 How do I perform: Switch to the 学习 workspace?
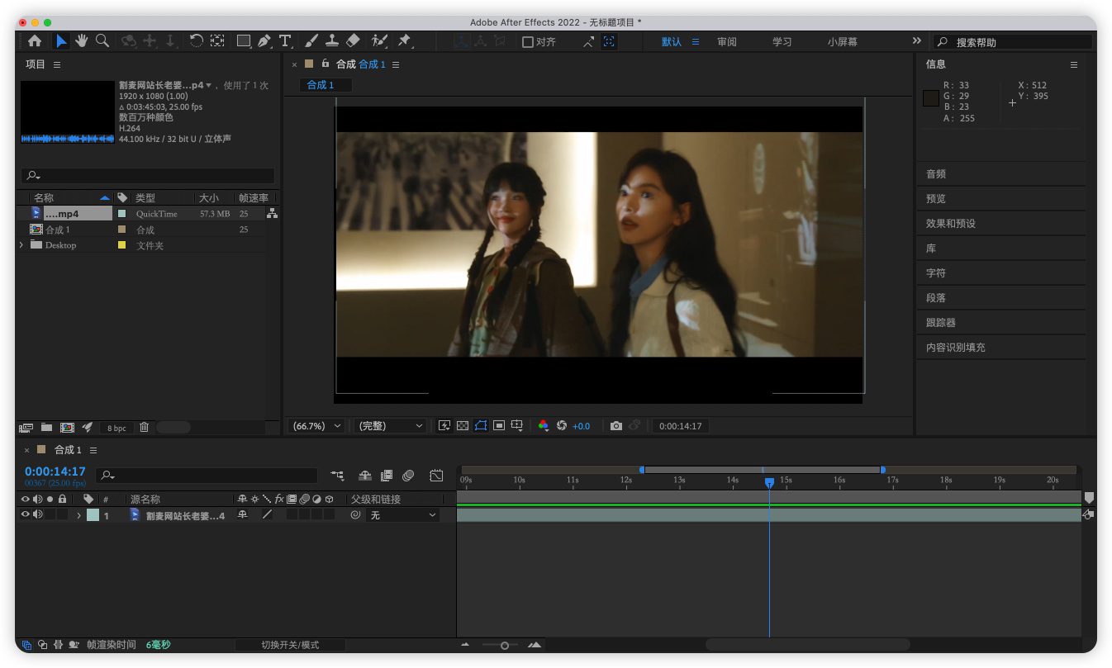point(782,42)
